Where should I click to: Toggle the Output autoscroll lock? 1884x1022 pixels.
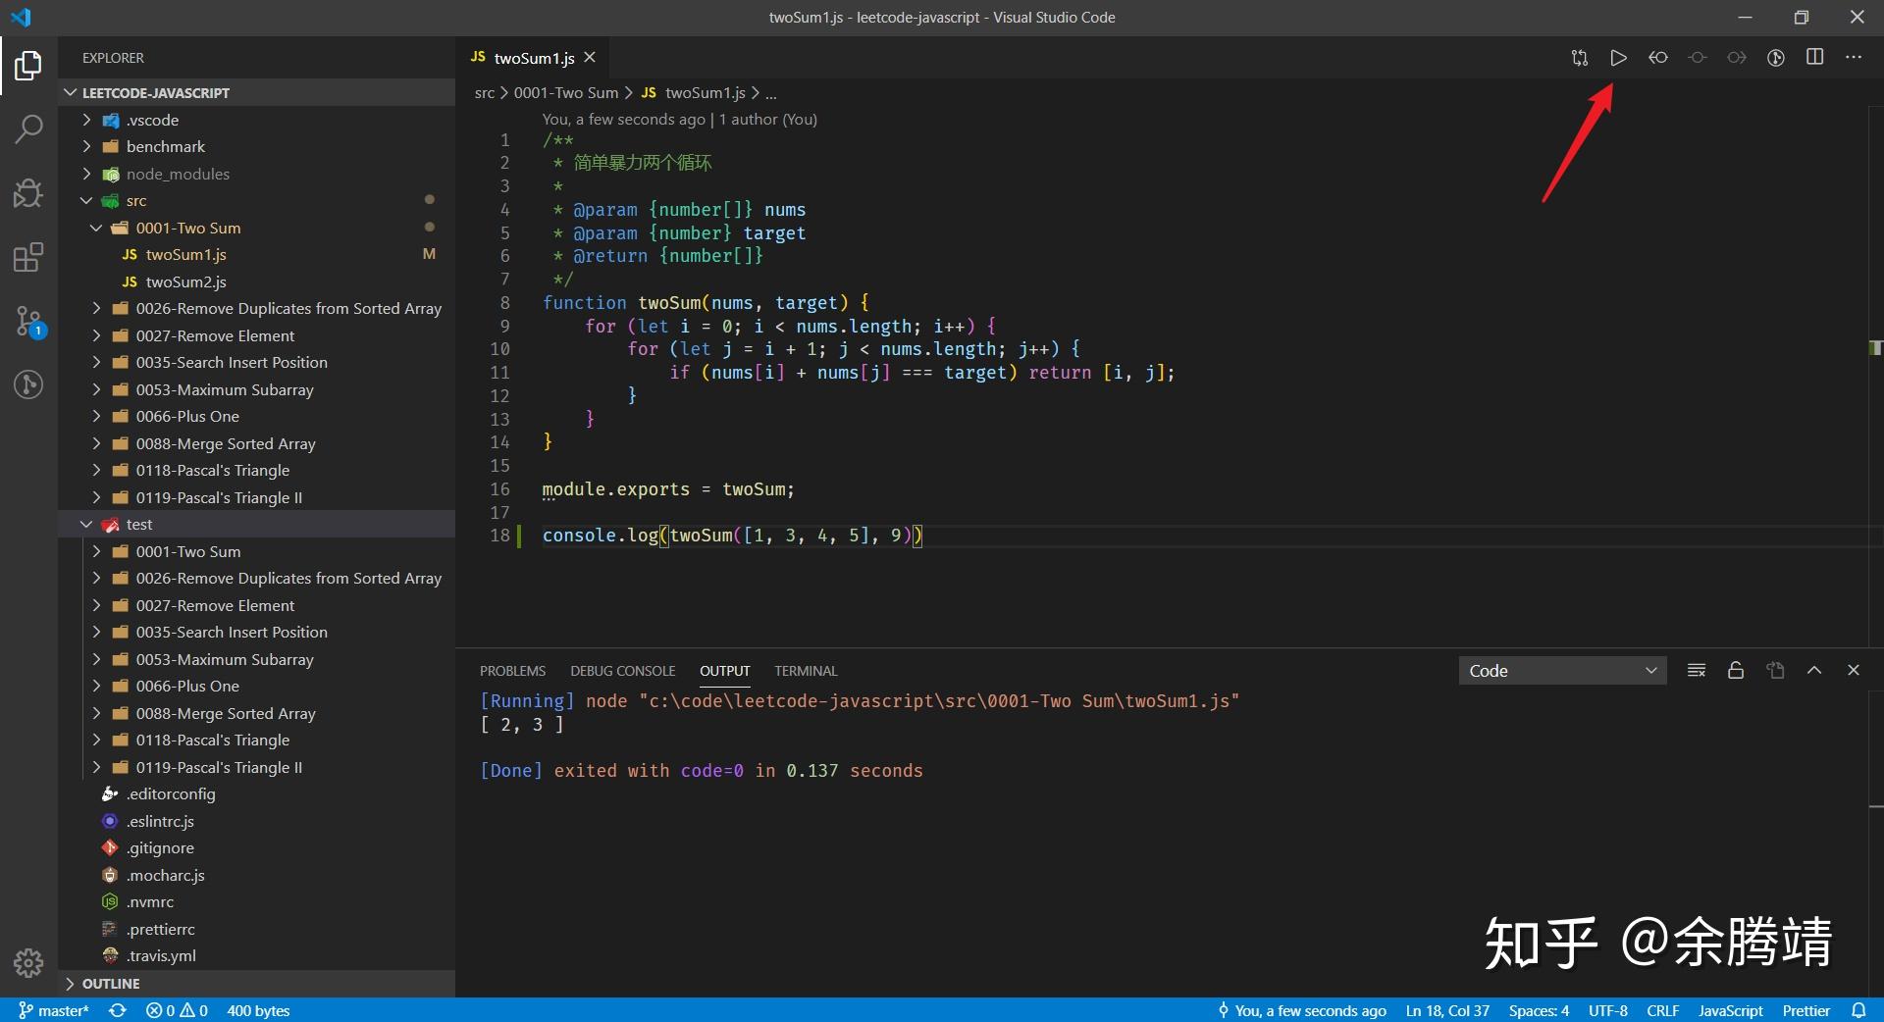click(x=1735, y=671)
